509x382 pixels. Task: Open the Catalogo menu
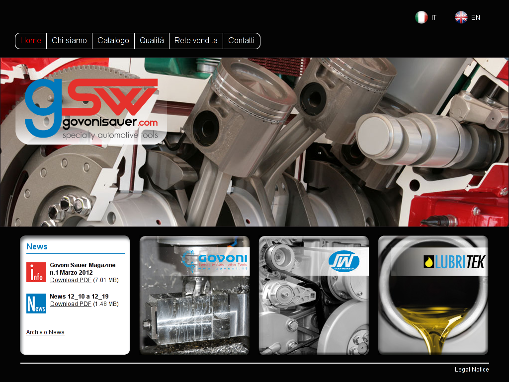pyautogui.click(x=113, y=41)
